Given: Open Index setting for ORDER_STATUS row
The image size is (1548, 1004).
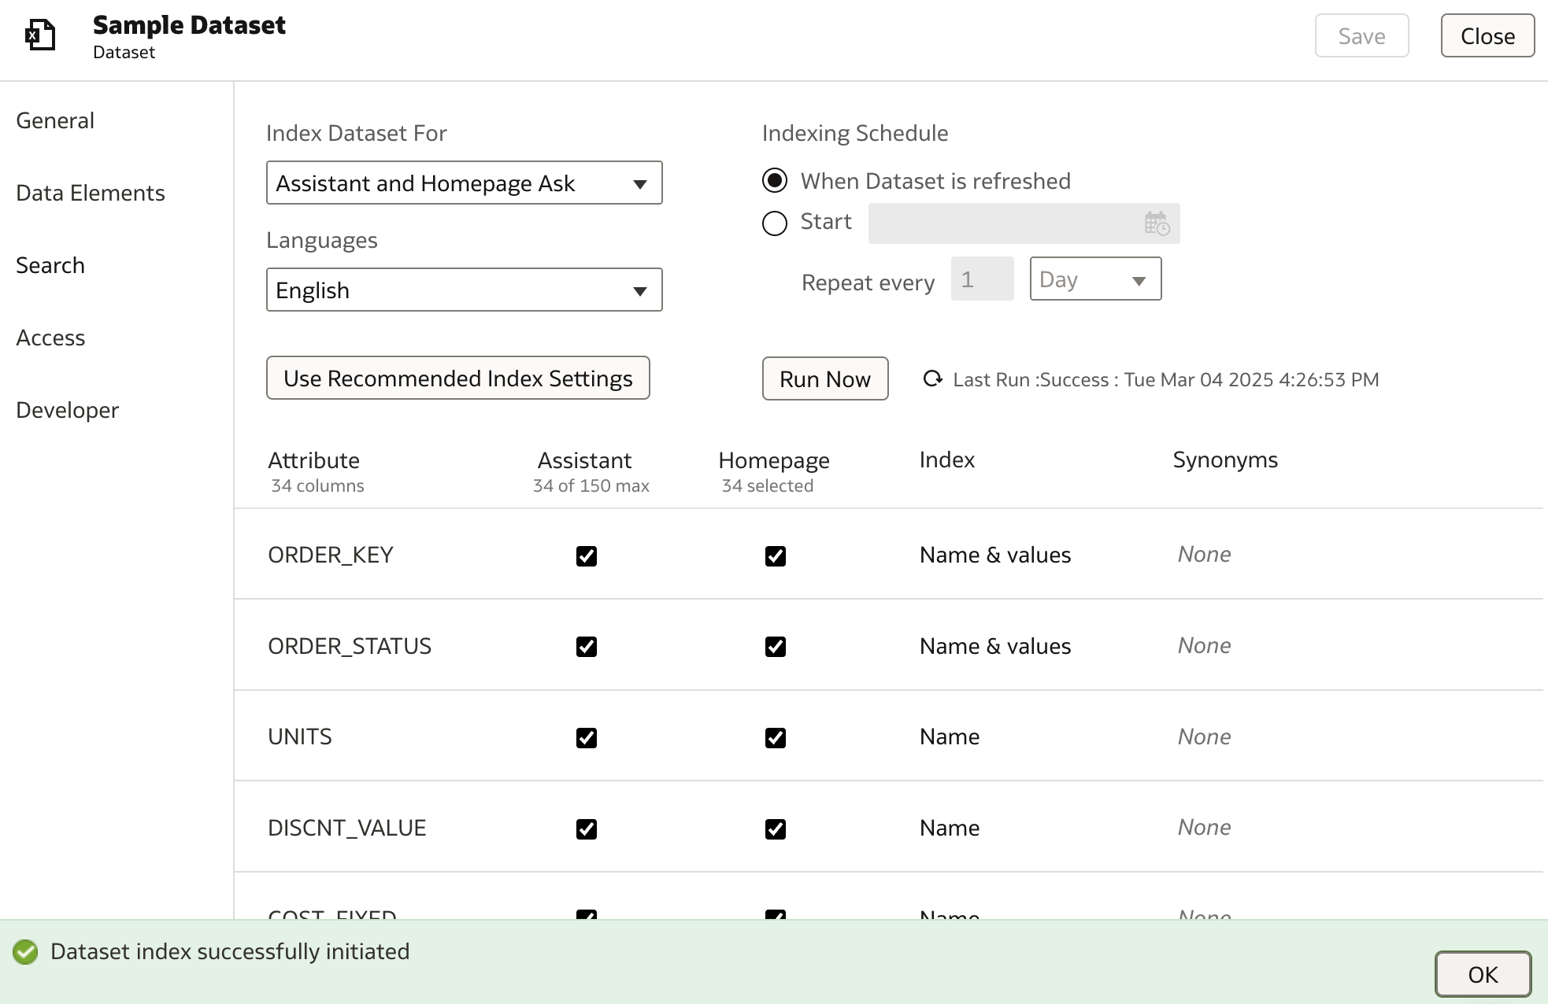Looking at the screenshot, I should (995, 646).
